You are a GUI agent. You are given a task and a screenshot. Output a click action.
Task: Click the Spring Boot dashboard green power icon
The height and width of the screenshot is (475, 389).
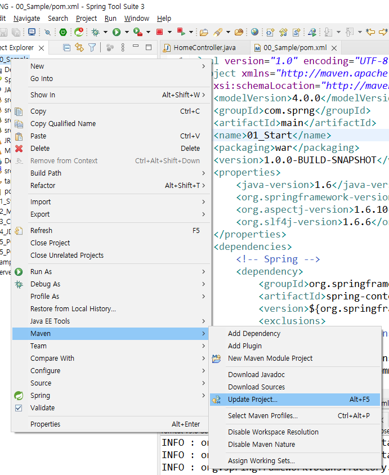(63, 32)
